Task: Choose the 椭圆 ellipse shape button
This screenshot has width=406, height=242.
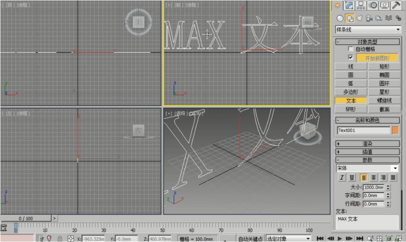Action: pyautogui.click(x=384, y=75)
